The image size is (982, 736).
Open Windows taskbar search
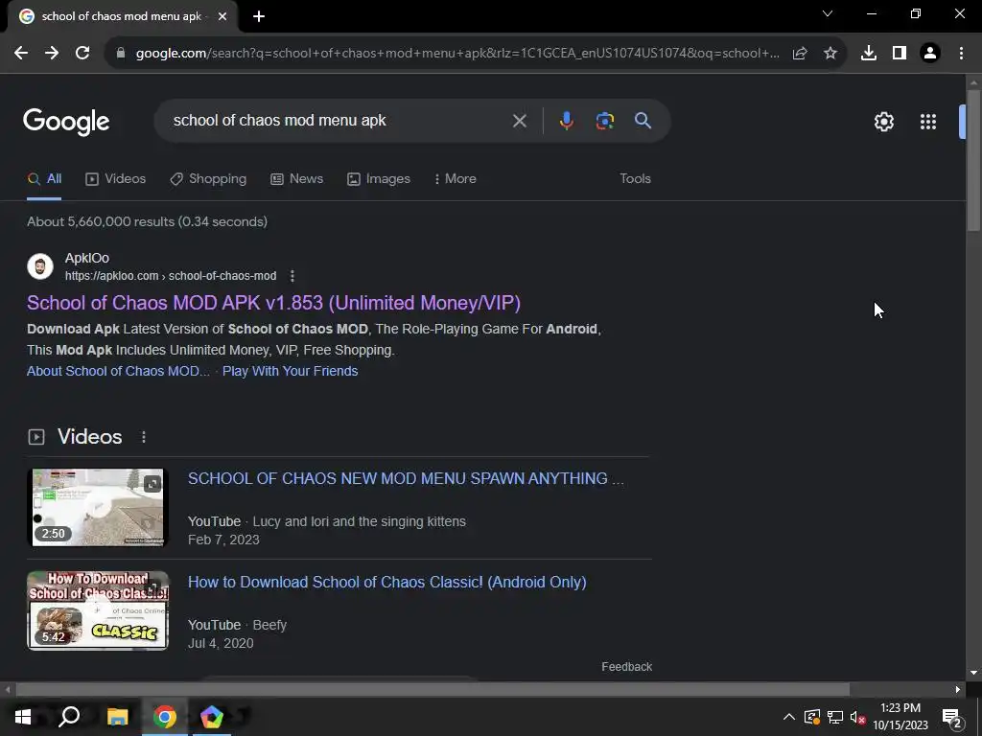tap(69, 717)
